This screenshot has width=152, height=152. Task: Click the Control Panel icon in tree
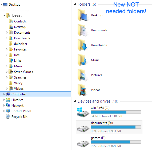tap(8, 111)
